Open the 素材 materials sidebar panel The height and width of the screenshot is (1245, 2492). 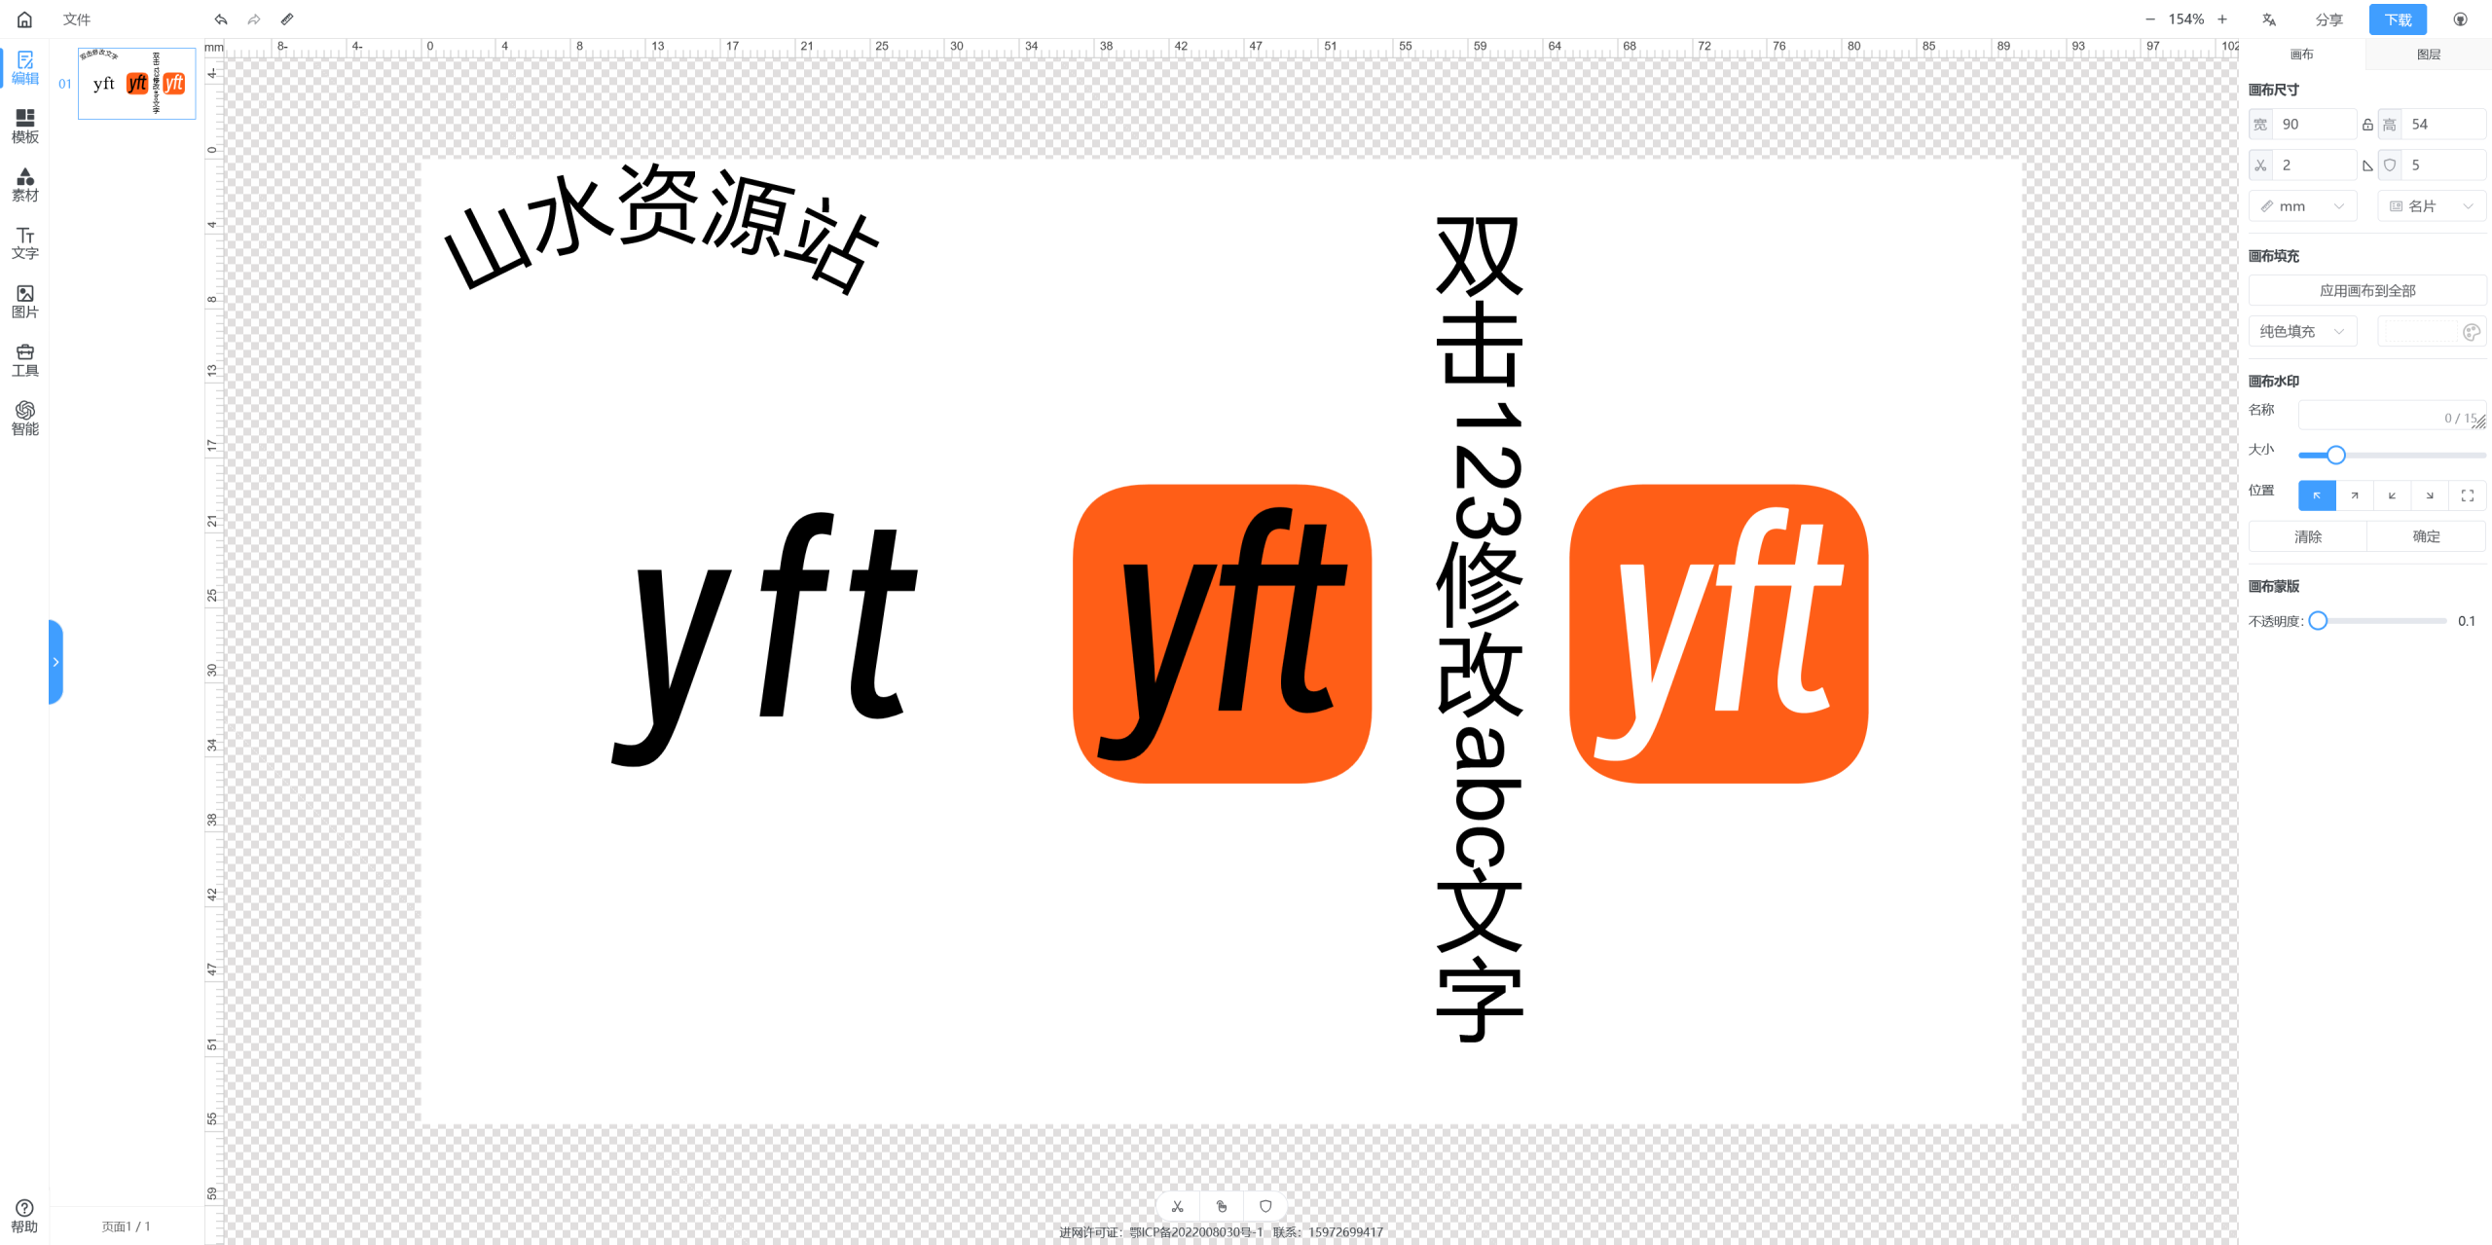(25, 185)
